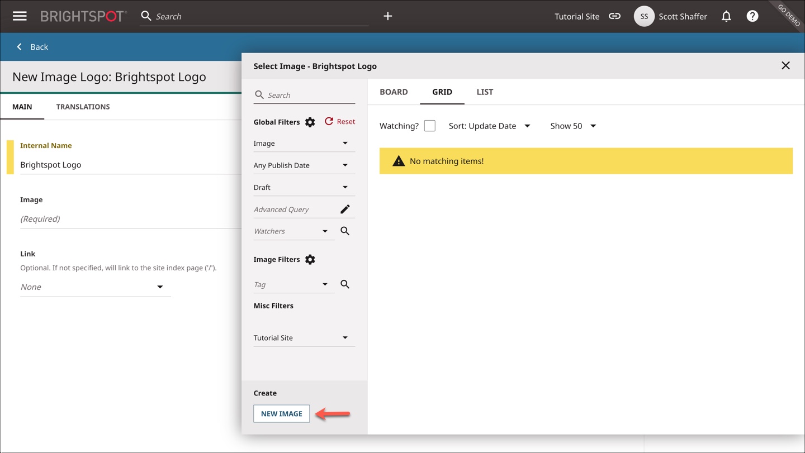Open the help question mark icon

[x=752, y=16]
